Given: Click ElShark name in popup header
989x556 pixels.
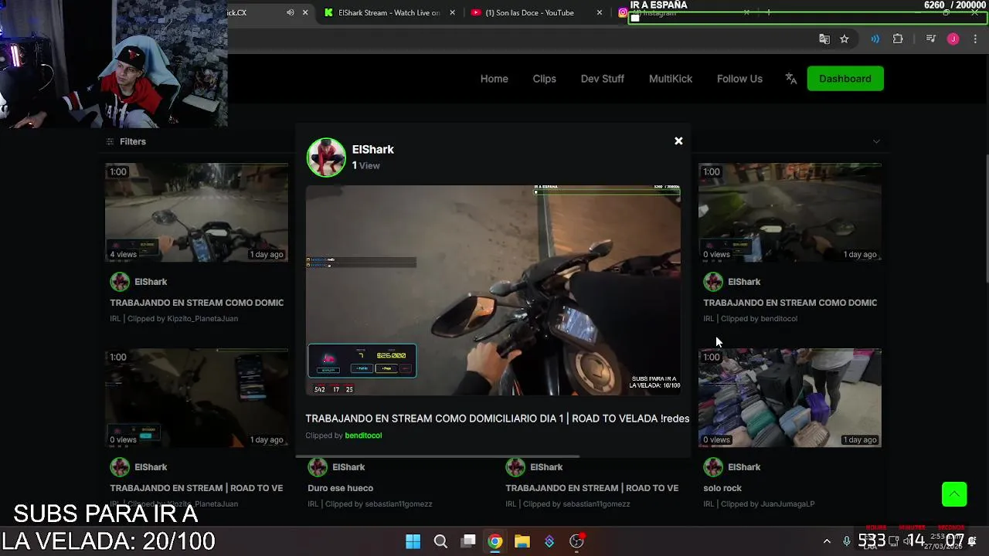Looking at the screenshot, I should point(373,149).
